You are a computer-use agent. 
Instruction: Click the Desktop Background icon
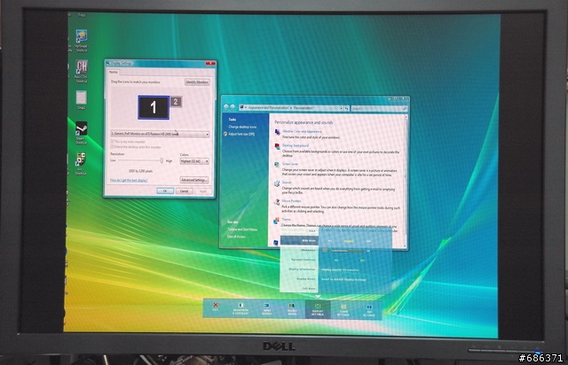click(x=277, y=146)
